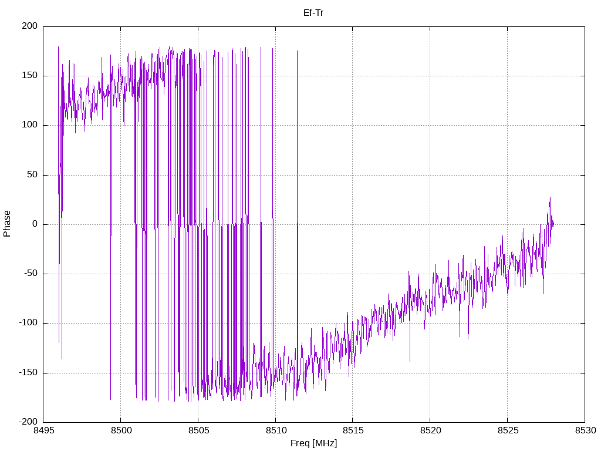This screenshot has width=601, height=451.
Task: Click the y-axis tick value -150
Action: tap(28, 372)
